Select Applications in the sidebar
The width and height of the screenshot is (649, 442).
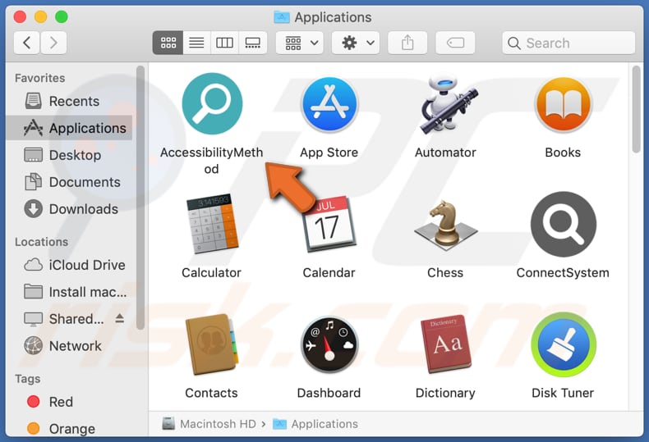(69, 128)
